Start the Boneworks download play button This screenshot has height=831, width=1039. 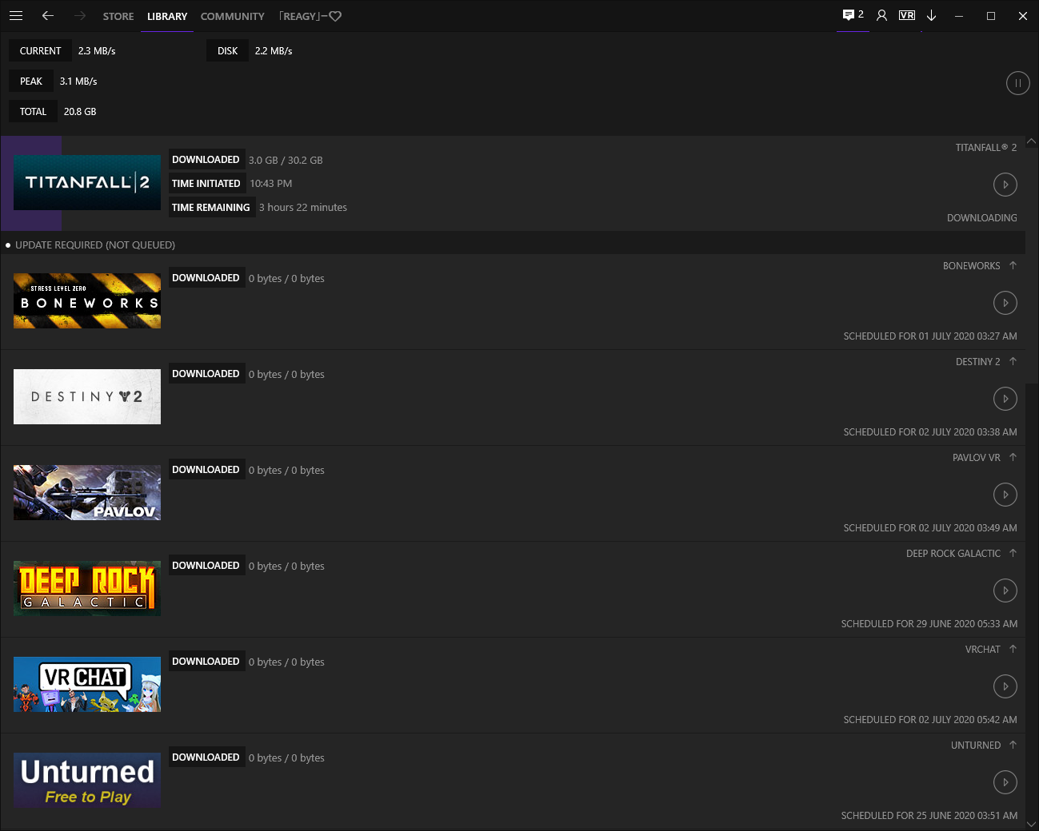[1005, 303]
